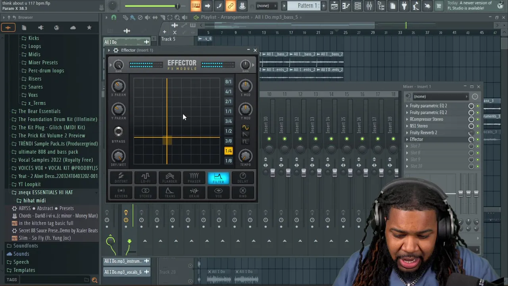Select the Lo-Fi effect in Effector
This screenshot has height=286, width=508.
coord(145,178)
